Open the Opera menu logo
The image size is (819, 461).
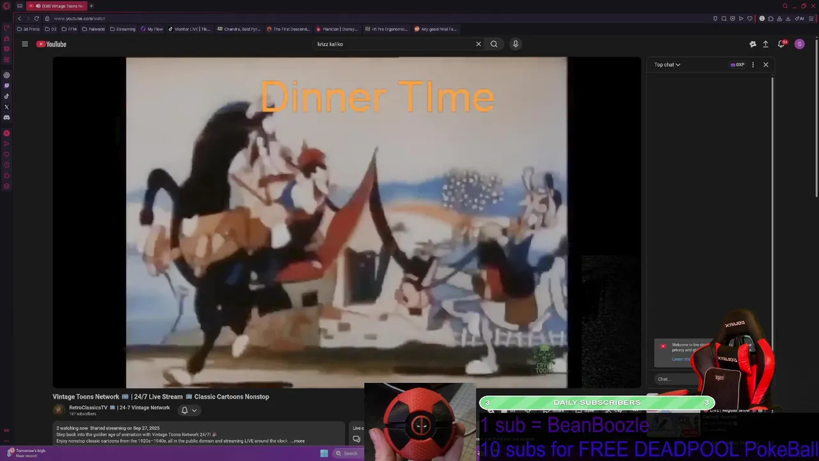pyautogui.click(x=6, y=6)
